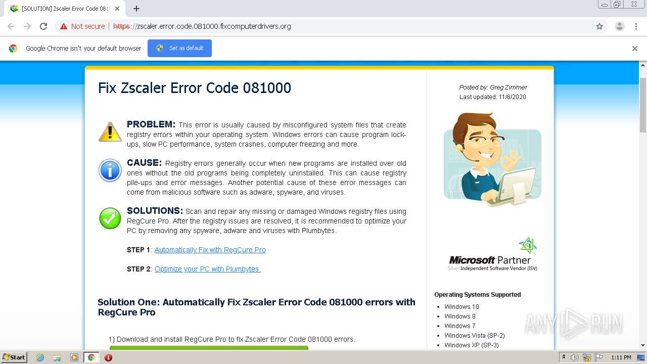Open Action Center flag icon
This screenshot has height=364, width=647.
point(599,357)
